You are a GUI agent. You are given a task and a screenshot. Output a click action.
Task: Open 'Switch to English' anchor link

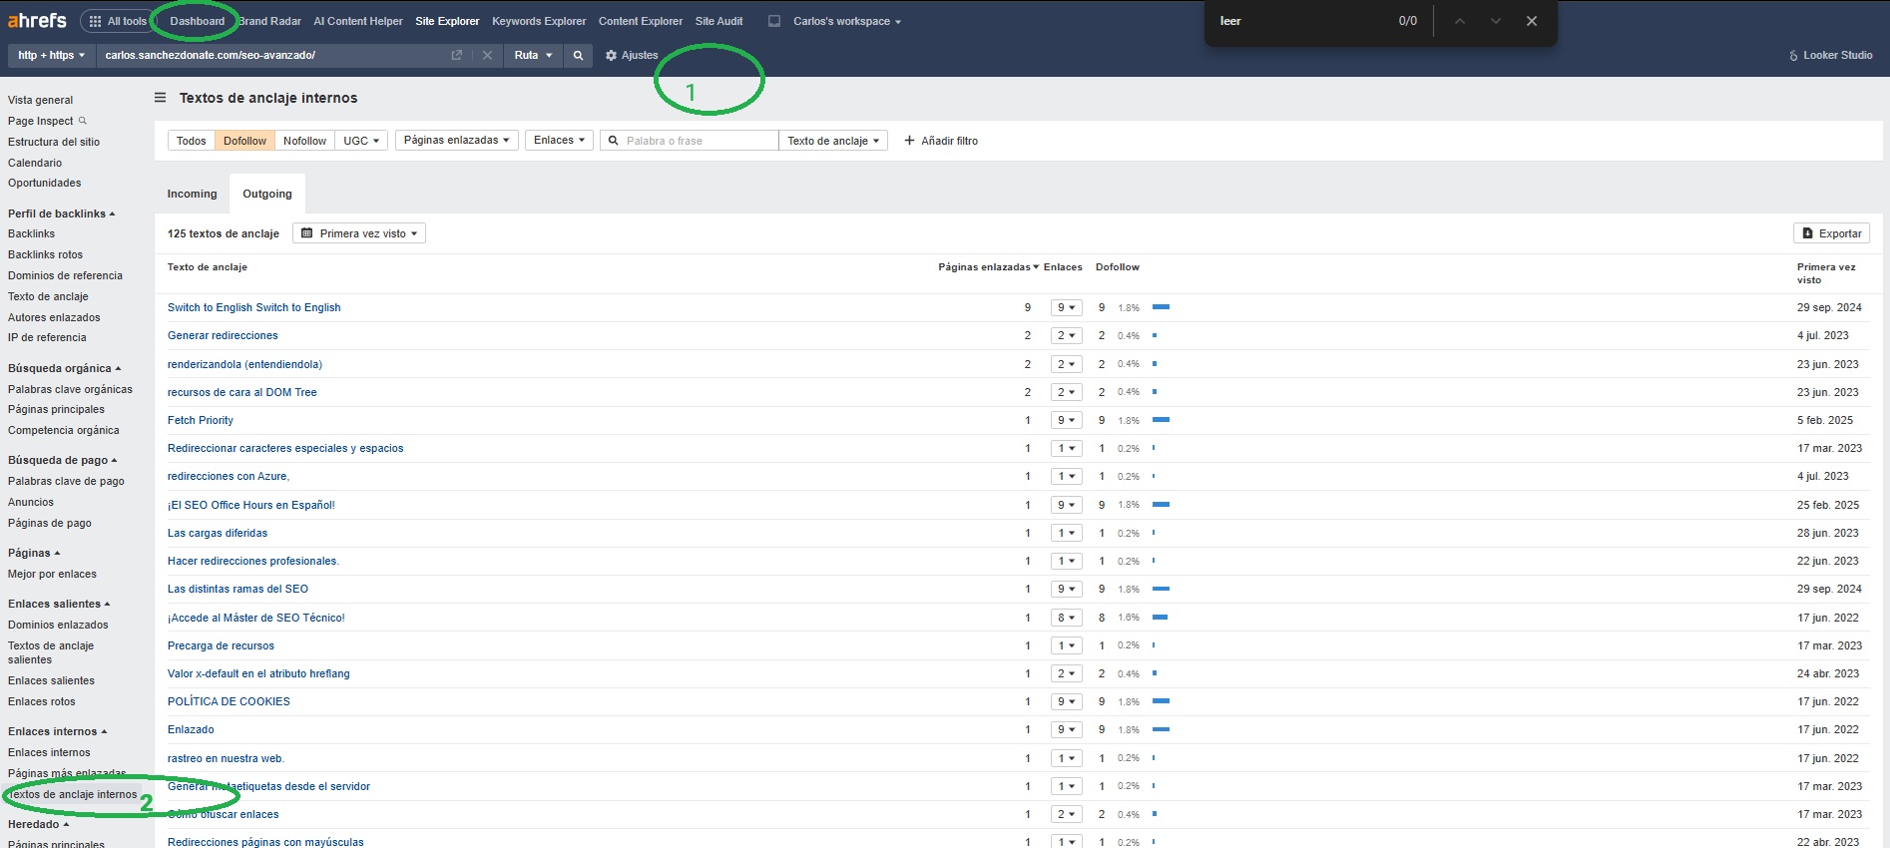(253, 307)
